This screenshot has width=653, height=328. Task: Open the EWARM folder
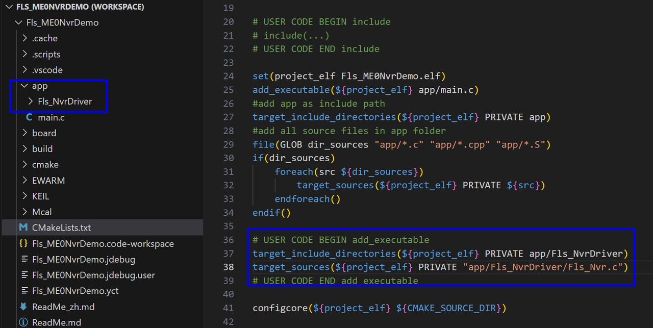(48, 180)
